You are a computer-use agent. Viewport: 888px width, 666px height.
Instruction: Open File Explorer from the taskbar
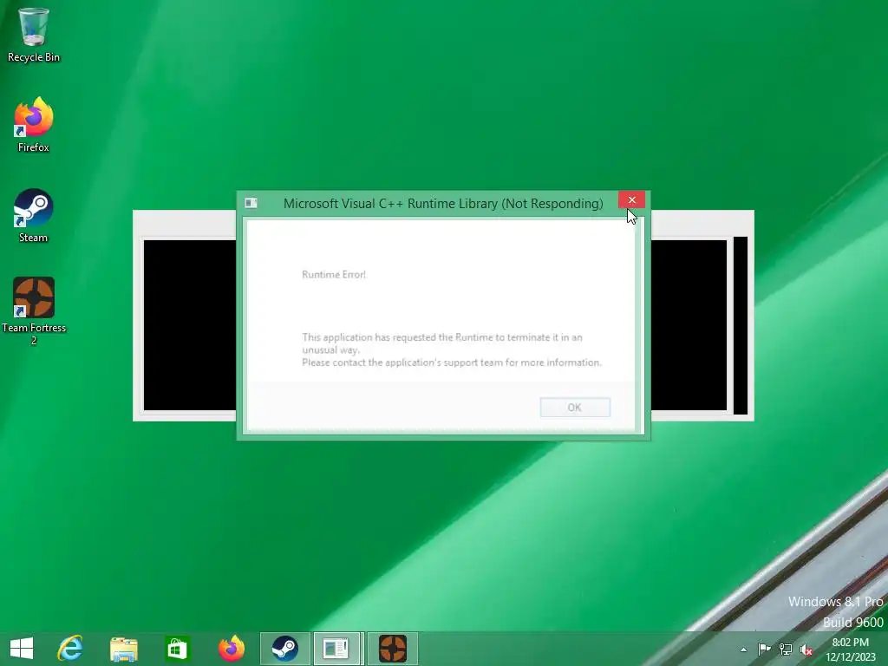(x=123, y=649)
